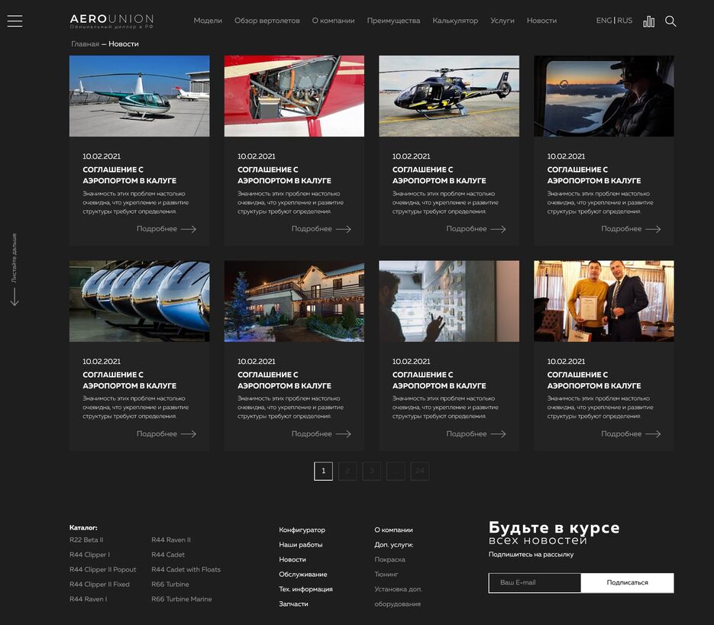Switch language to ENG
Viewport: 714px width, 625px height.
click(x=603, y=21)
